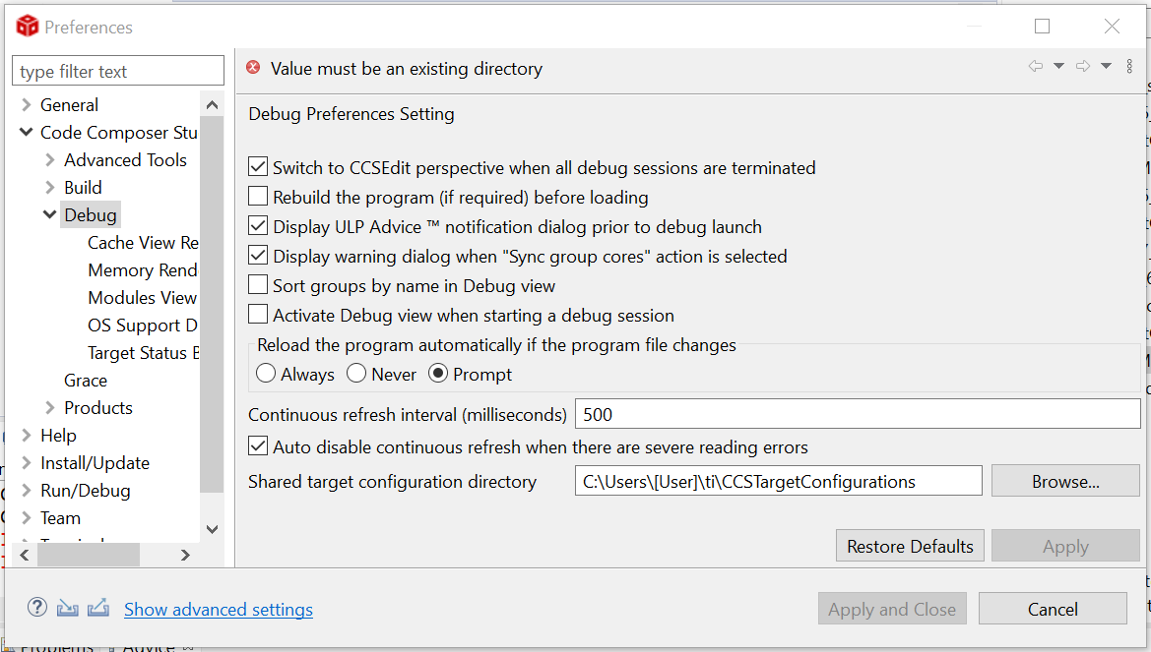Screen dimensions: 1151x652
Task: Open the back history dropdown arrow
Action: [x=1058, y=67]
